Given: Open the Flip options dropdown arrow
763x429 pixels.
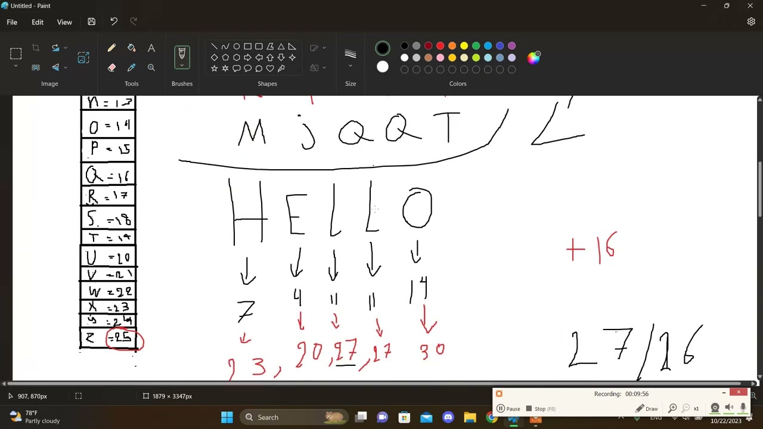Looking at the screenshot, I should tap(66, 67).
